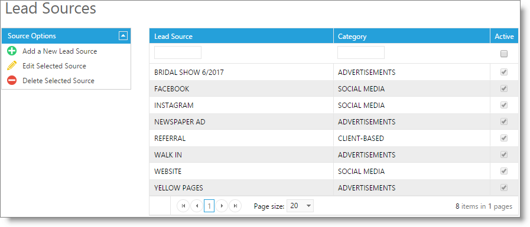Screen dimensions: 530x227
Task: Sort by Lead Source column header
Action: point(173,37)
